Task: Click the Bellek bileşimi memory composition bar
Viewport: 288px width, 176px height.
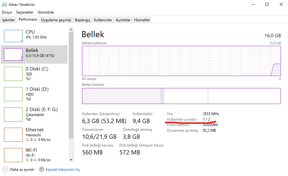Action: click(181, 96)
